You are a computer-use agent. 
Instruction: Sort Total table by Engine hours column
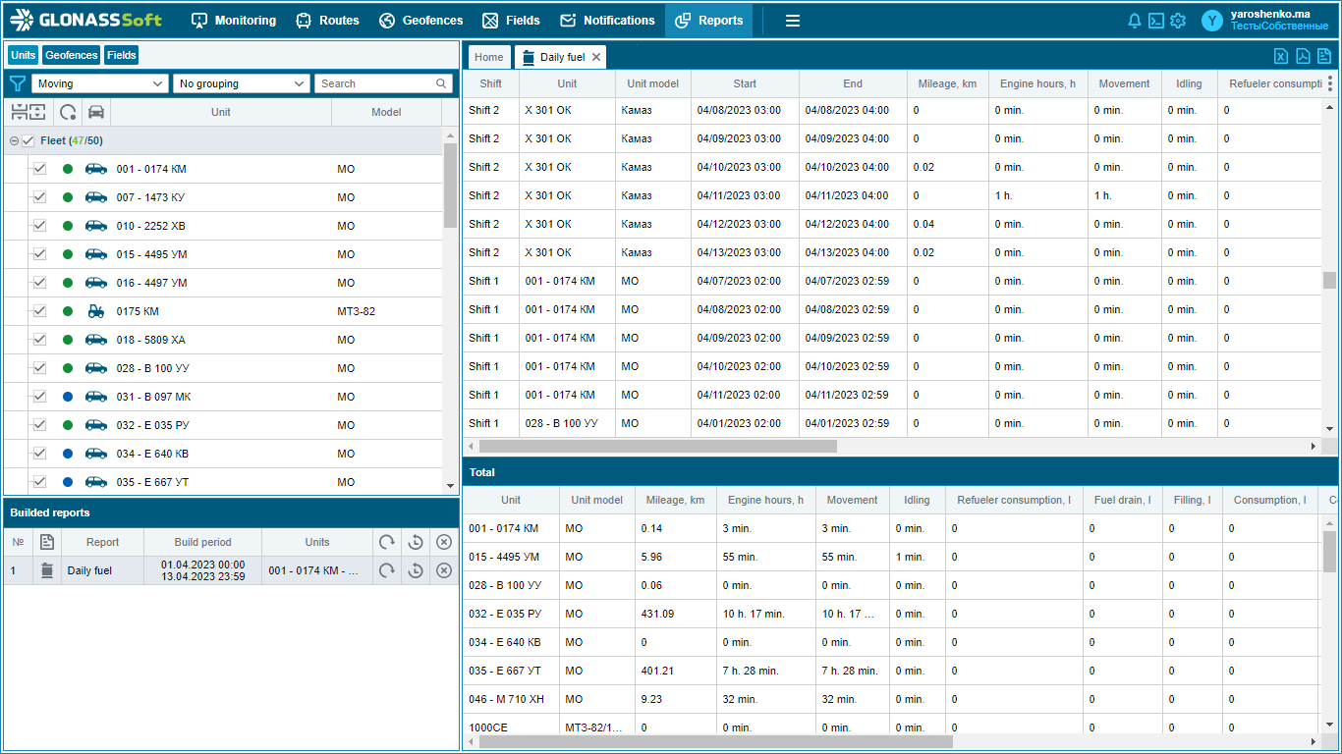[765, 500]
